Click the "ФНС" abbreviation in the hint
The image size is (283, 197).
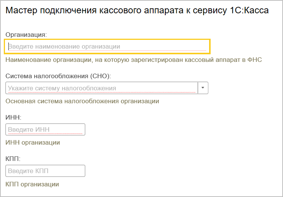coord(255,60)
